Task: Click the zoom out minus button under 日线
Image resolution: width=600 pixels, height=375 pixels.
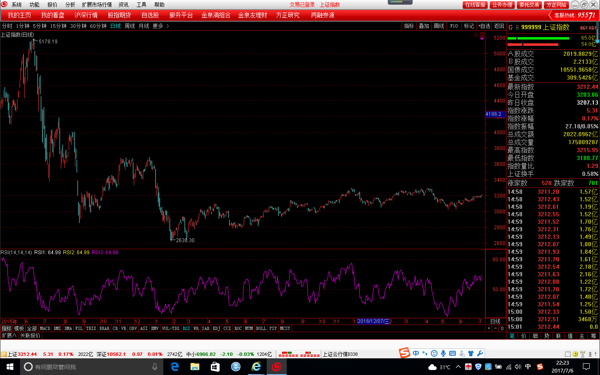Action: pos(495,328)
